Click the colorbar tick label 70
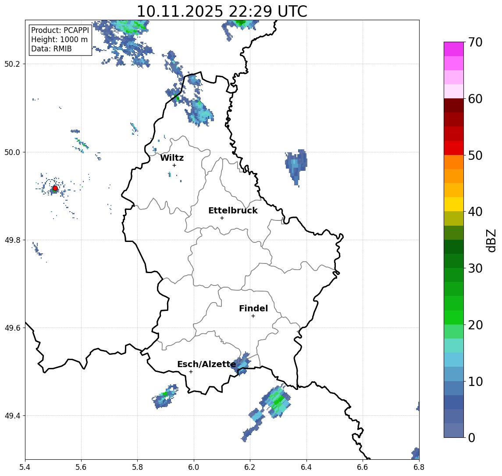Screen dimensions: 502x476 (475, 42)
